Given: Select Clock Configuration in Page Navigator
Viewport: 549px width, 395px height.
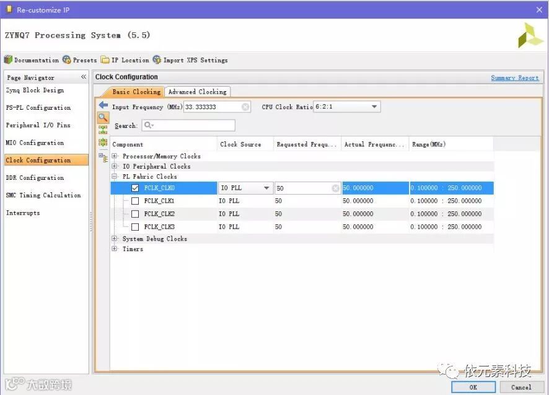Looking at the screenshot, I should click(46, 160).
